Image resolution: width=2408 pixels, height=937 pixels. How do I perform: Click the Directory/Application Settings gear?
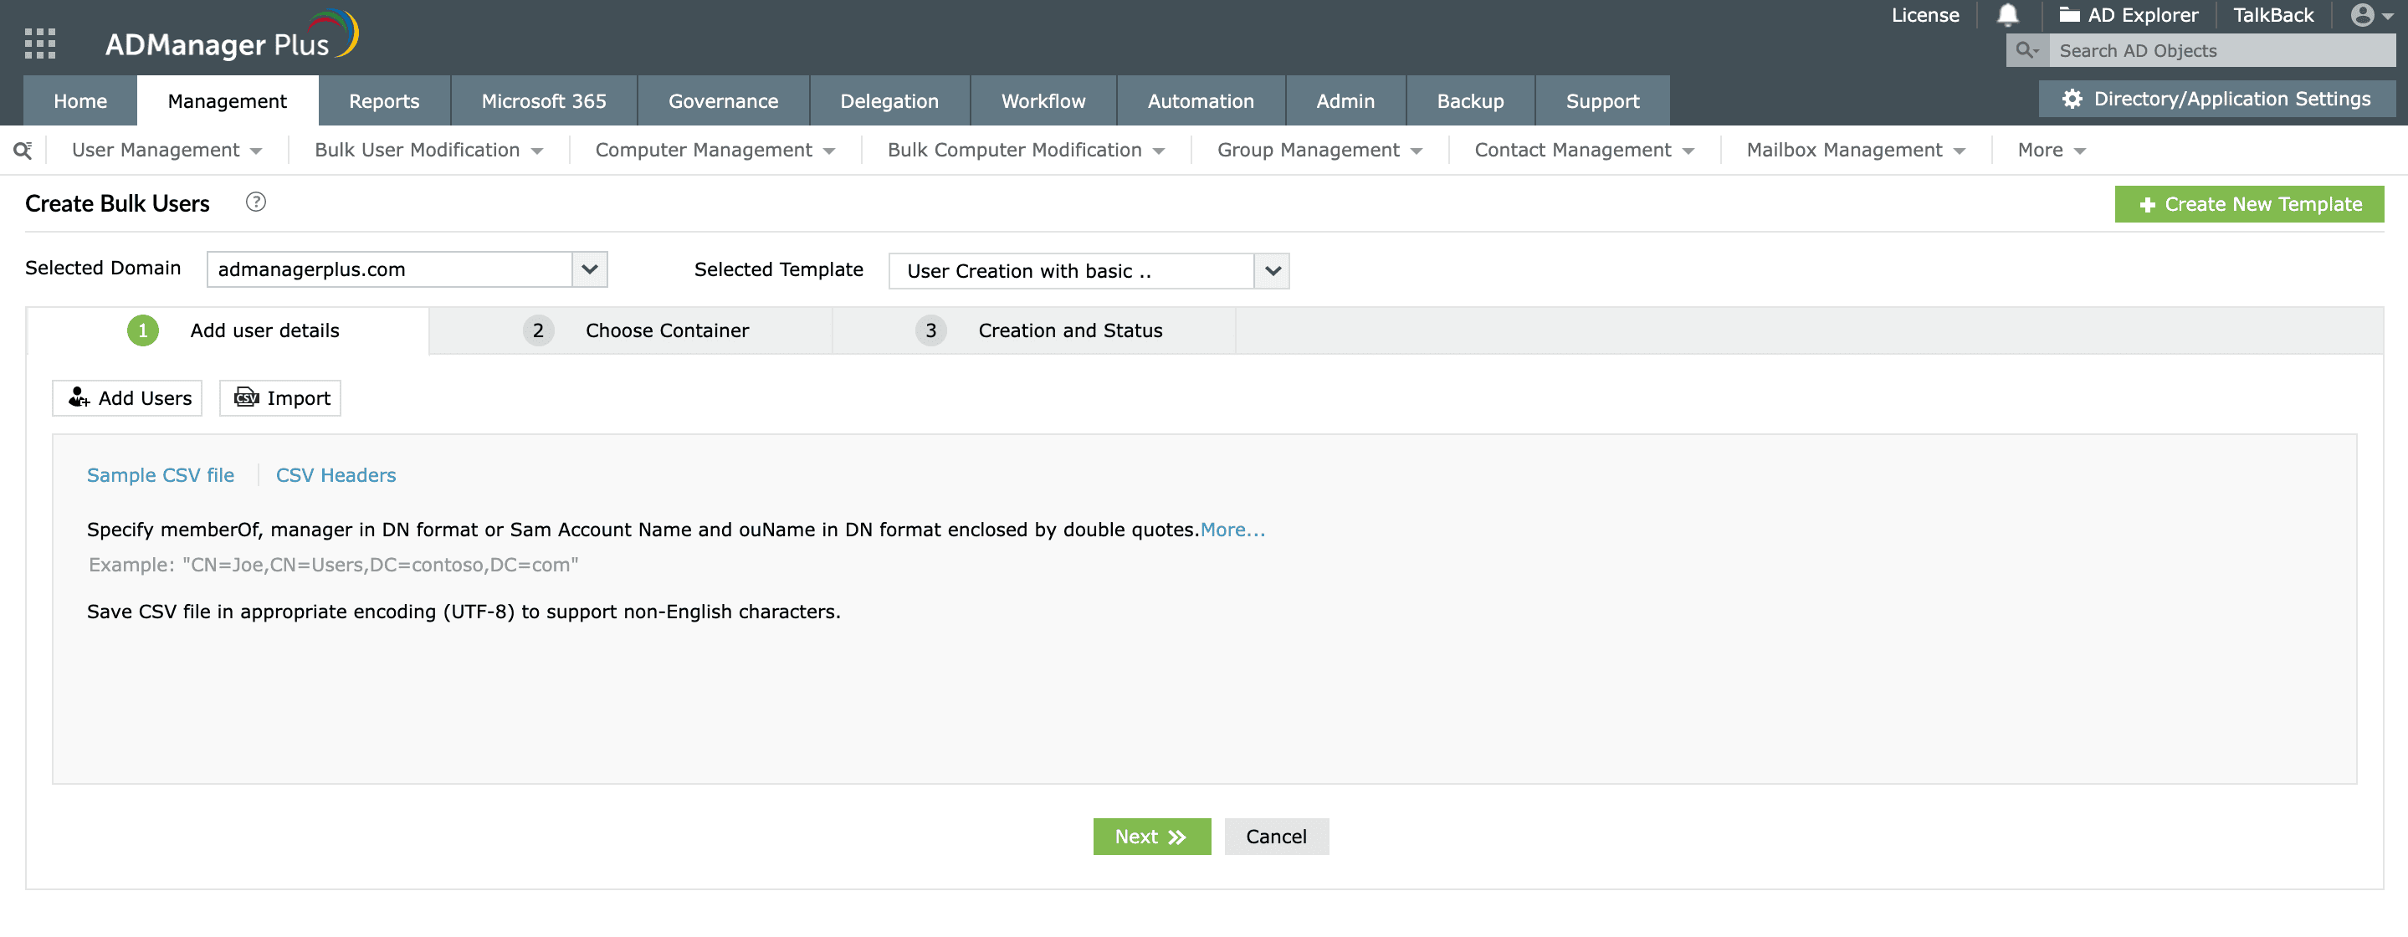[2072, 99]
